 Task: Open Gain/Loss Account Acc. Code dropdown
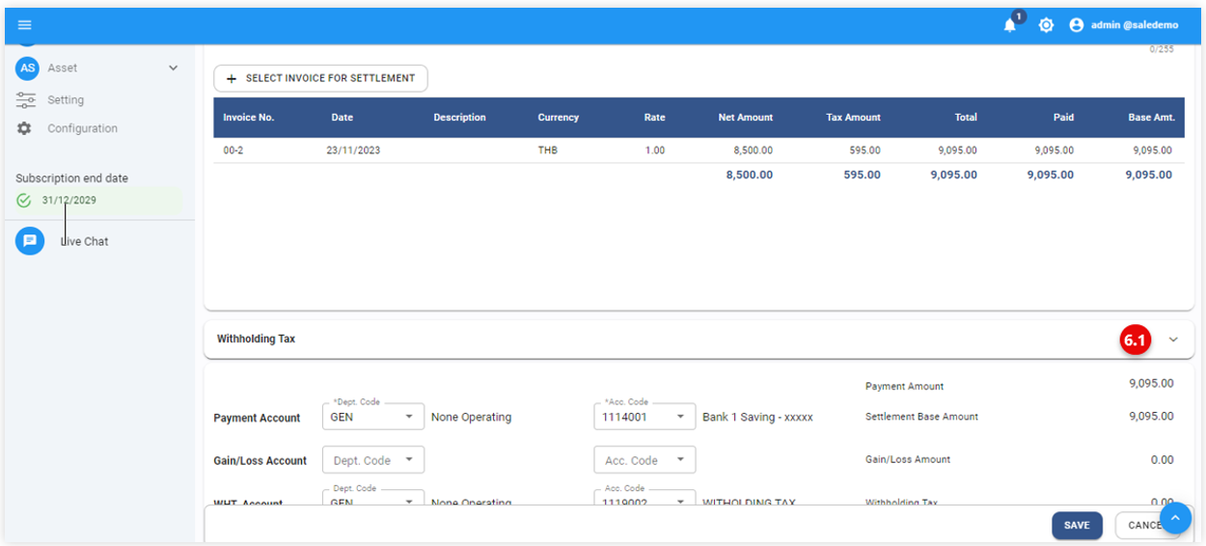click(680, 461)
